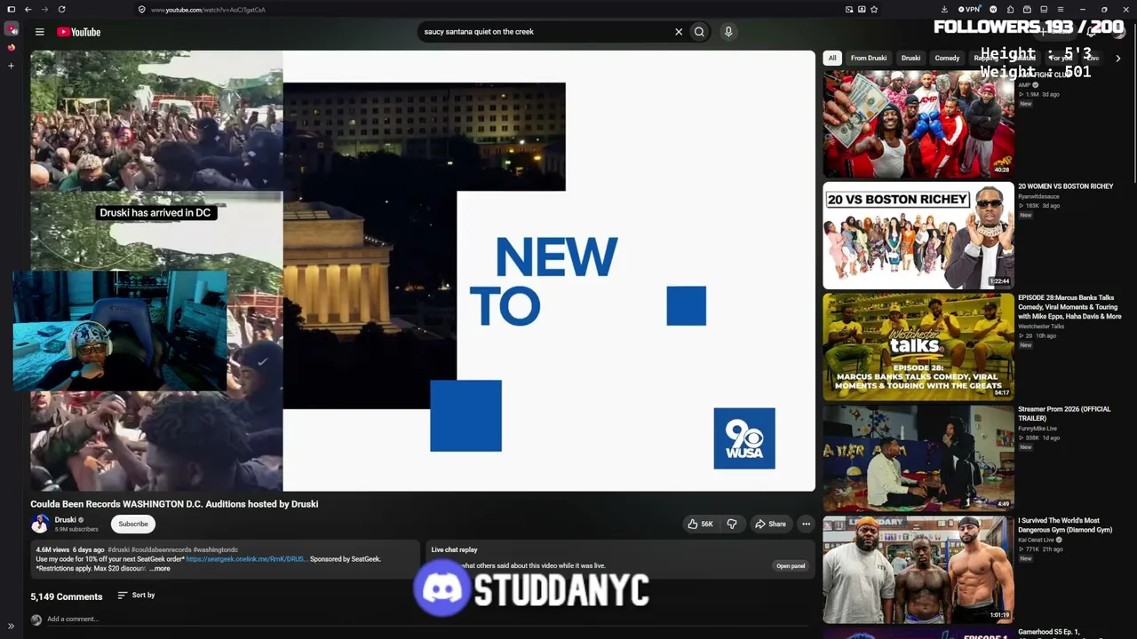Open the 'EPISODE 28: Marcus Banks Talks' video title
1137x639 pixels.
click(1069, 307)
